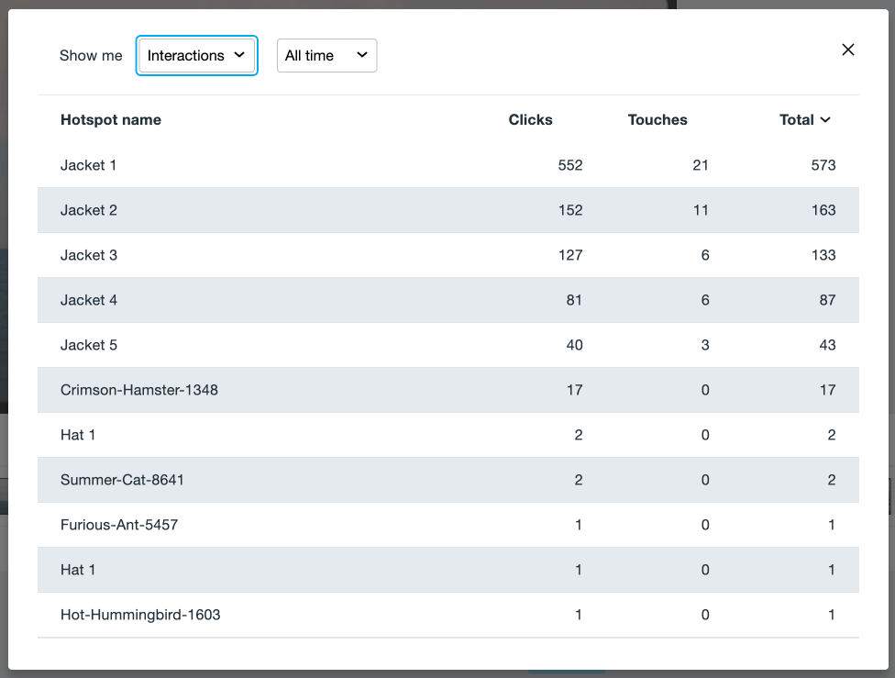Open the All time period dropdown
Screen dimensions: 895x678
pos(326,55)
